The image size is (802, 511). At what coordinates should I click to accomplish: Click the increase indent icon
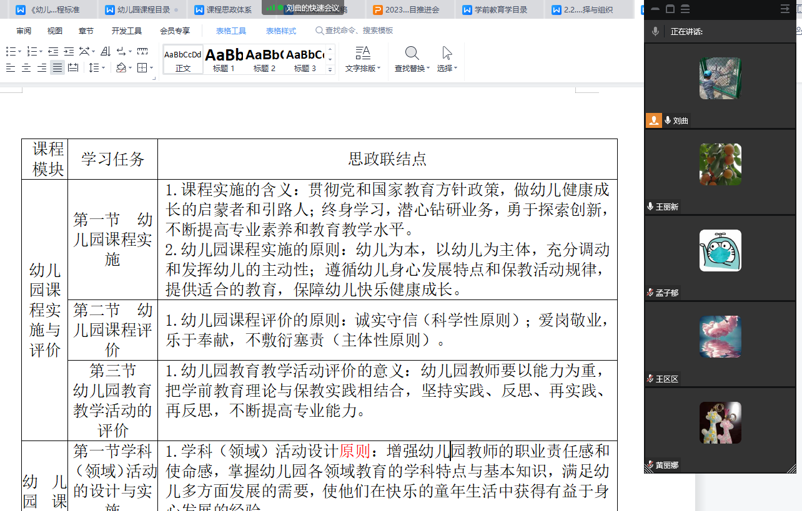[x=69, y=52]
